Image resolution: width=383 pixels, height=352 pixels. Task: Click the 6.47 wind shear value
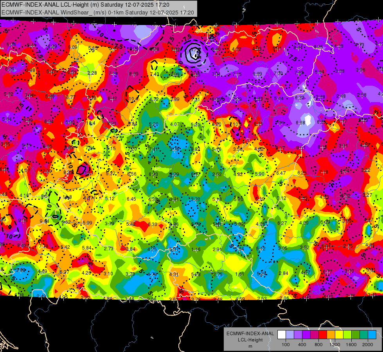[x=281, y=173]
